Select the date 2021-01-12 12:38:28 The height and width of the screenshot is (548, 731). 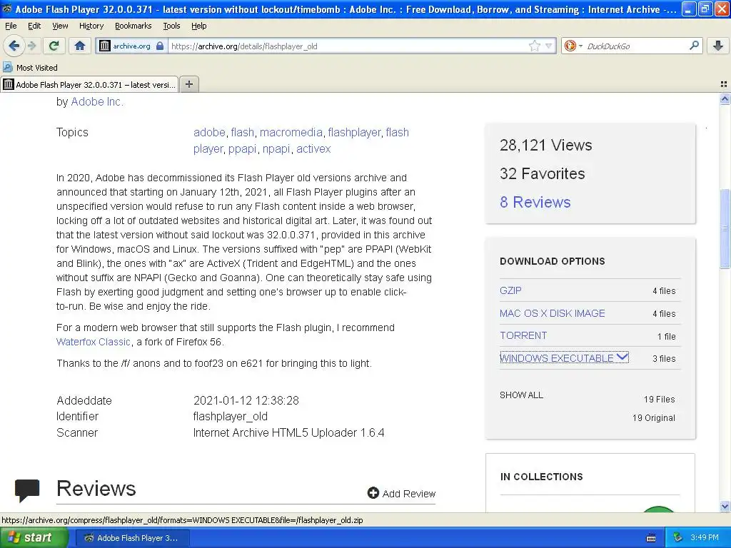point(246,400)
